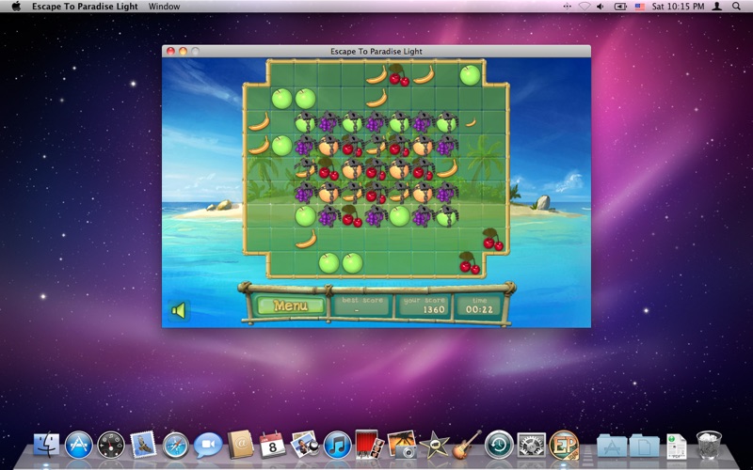Click the battery status icon in menu bar
This screenshot has width=753, height=470.
point(620,7)
